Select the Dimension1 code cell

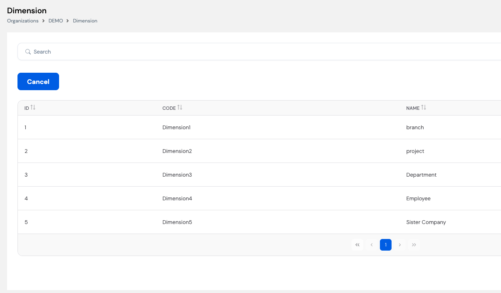click(x=176, y=128)
